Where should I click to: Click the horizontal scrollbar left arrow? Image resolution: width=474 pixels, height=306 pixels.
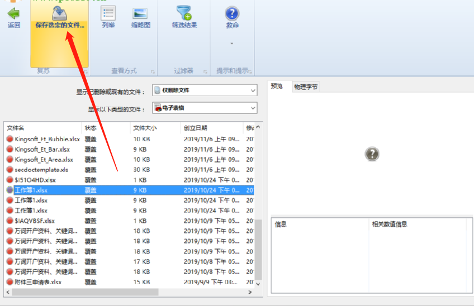tap(8, 292)
